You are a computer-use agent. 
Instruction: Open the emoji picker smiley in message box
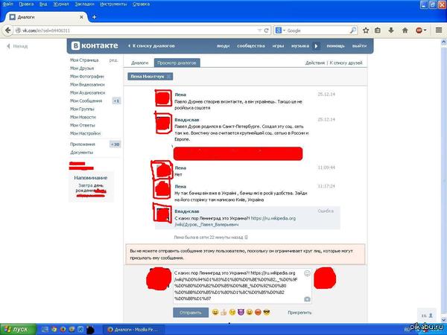click(x=308, y=272)
